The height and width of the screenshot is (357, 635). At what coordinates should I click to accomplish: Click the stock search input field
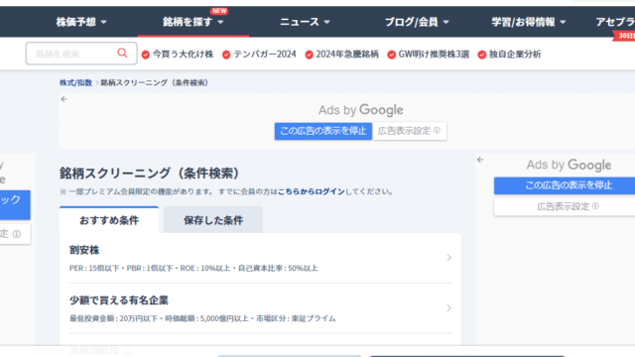pos(81,54)
